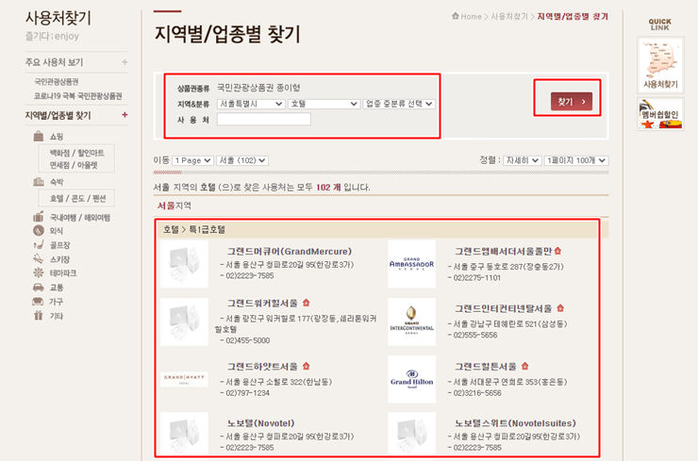This screenshot has height=461, width=698.
Task: Open the 그랜드머큐어(GrandMercure) hotel link
Action: 290,252
